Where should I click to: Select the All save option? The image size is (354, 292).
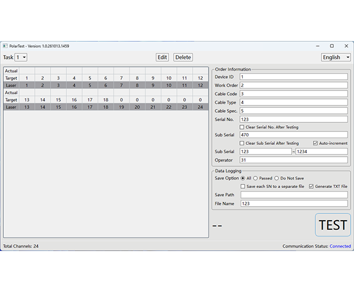(x=243, y=178)
